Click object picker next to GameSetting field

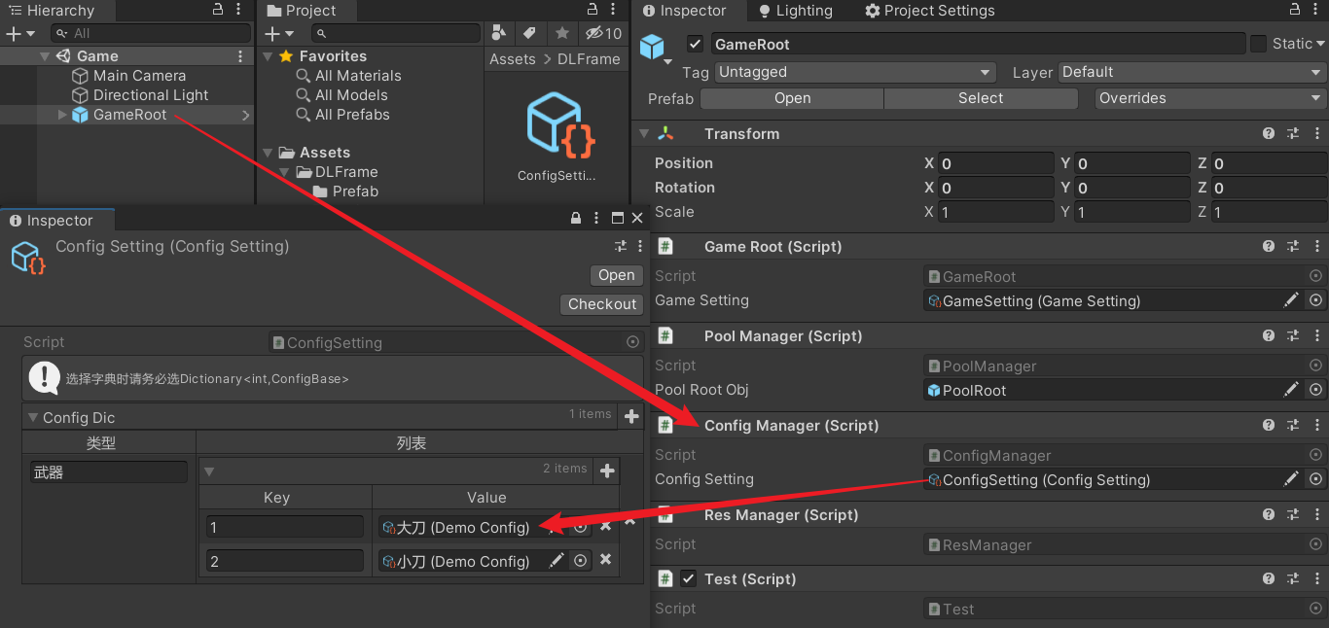tap(1316, 301)
